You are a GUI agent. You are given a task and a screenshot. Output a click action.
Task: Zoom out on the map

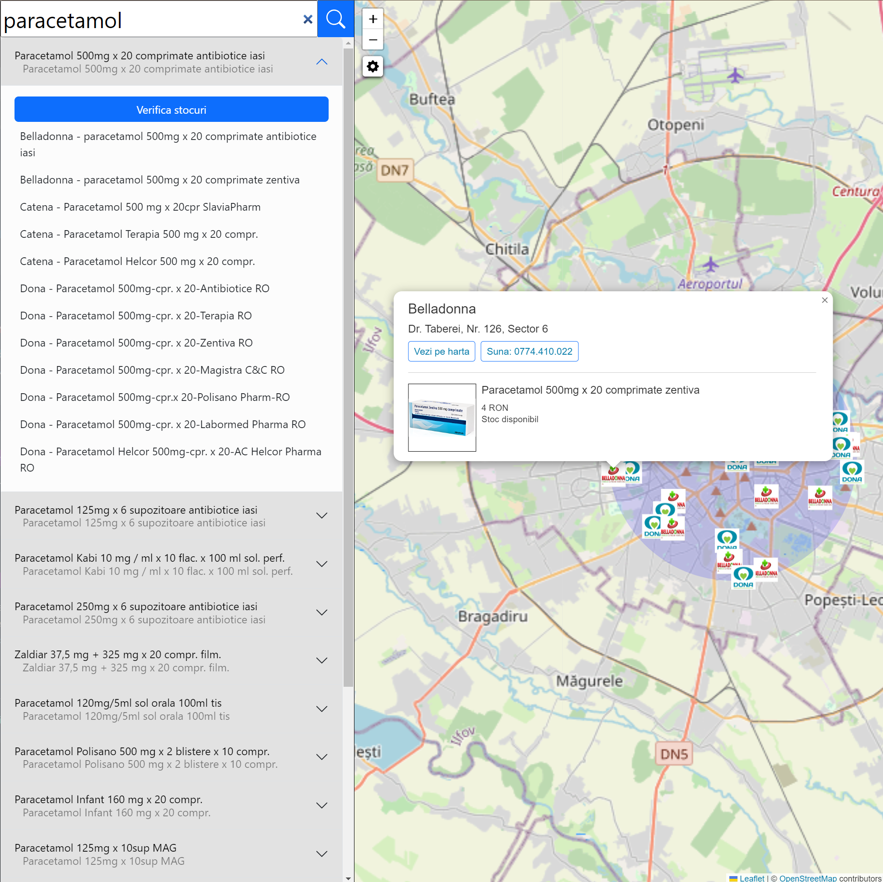click(373, 40)
